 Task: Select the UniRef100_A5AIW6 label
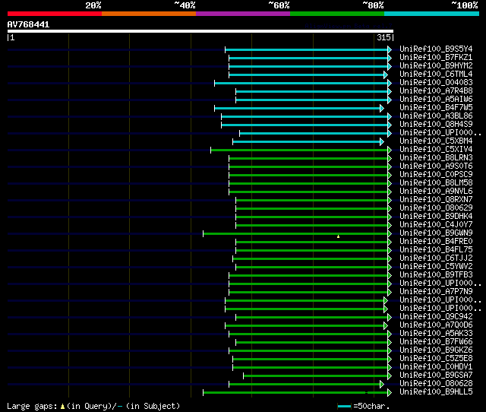point(436,100)
